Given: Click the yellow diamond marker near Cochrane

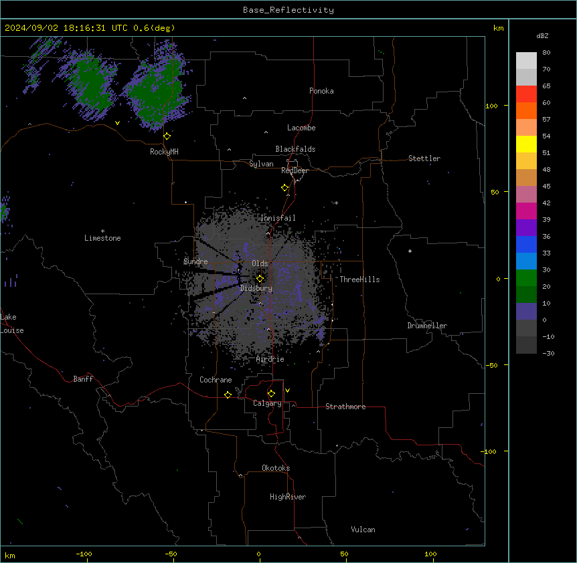Looking at the screenshot, I should 228,395.
